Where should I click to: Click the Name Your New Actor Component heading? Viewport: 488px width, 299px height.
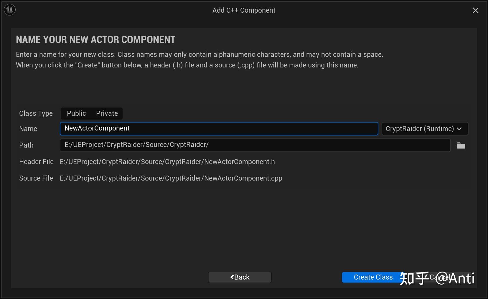pos(95,39)
